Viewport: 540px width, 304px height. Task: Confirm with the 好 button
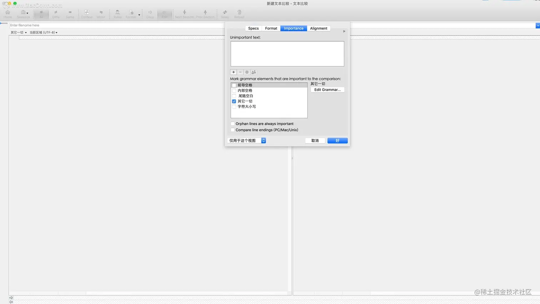337,141
